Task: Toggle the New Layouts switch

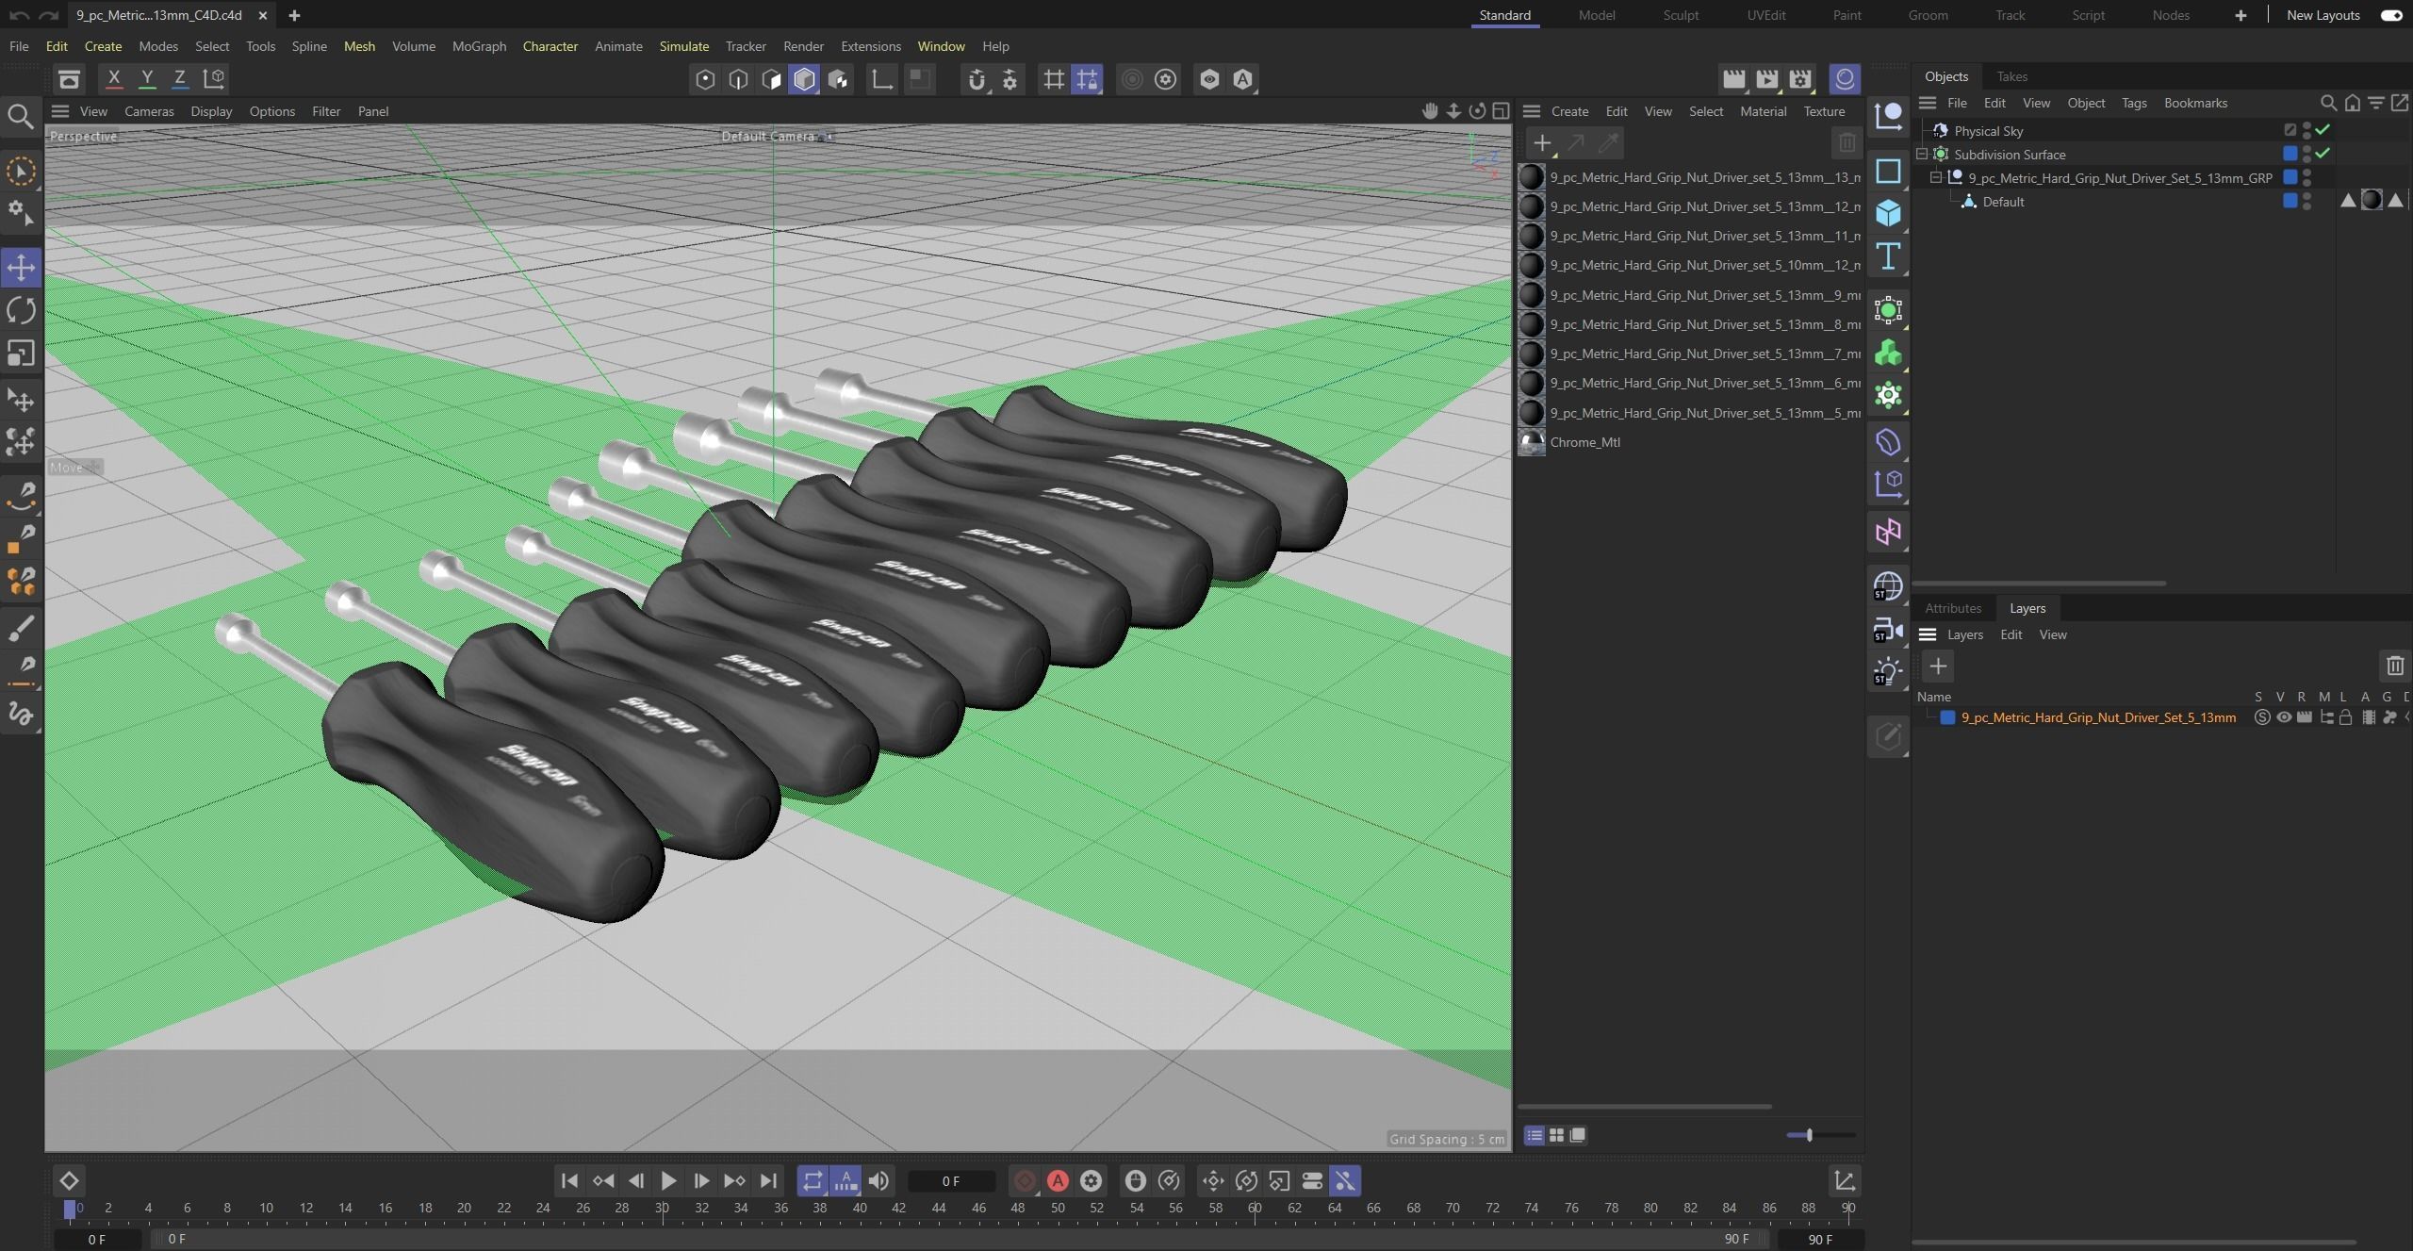Action: pos(2390,15)
